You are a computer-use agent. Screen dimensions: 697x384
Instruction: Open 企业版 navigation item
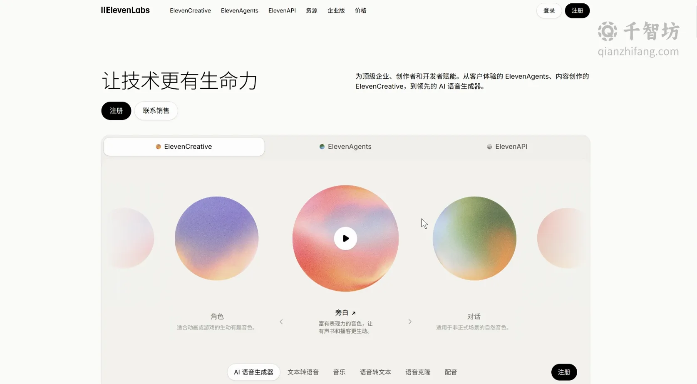(x=336, y=10)
